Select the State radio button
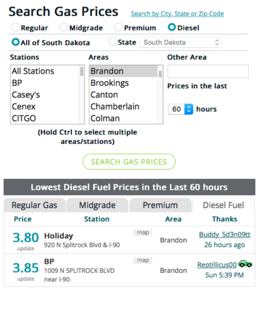The height and width of the screenshot is (315, 261). point(113,42)
